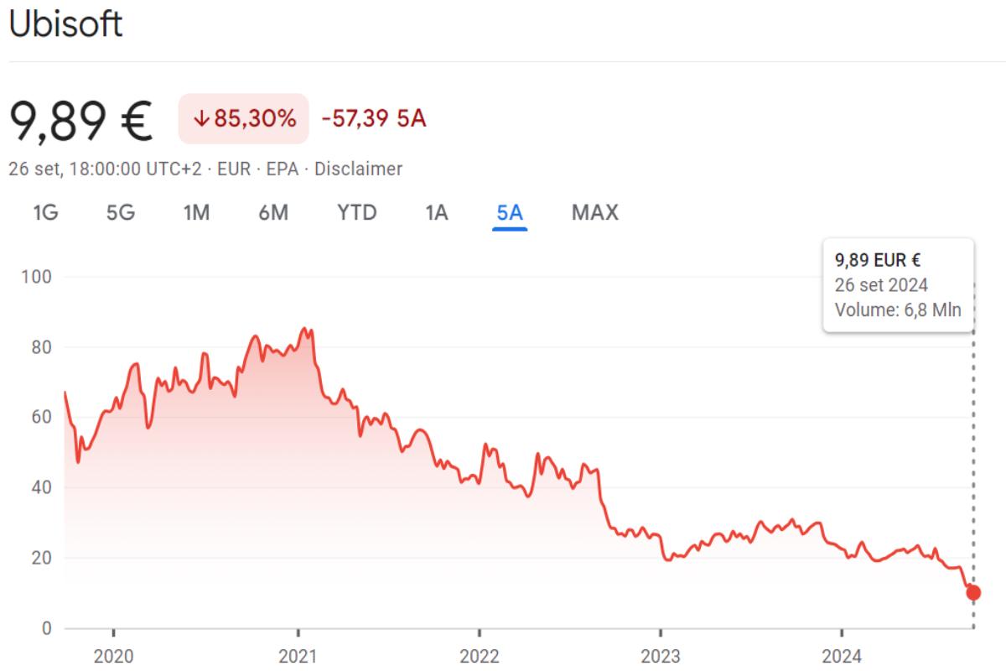Click the 26 set 2024 tooltip box
The height and width of the screenshot is (671, 1006).
click(x=898, y=285)
